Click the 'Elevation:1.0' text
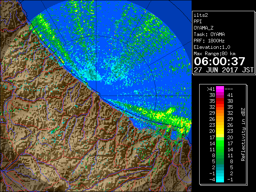256x192 pixels. [x=212, y=47]
